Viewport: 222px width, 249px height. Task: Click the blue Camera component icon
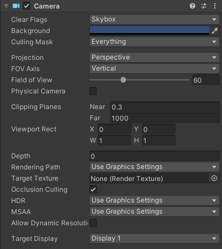[16, 6]
